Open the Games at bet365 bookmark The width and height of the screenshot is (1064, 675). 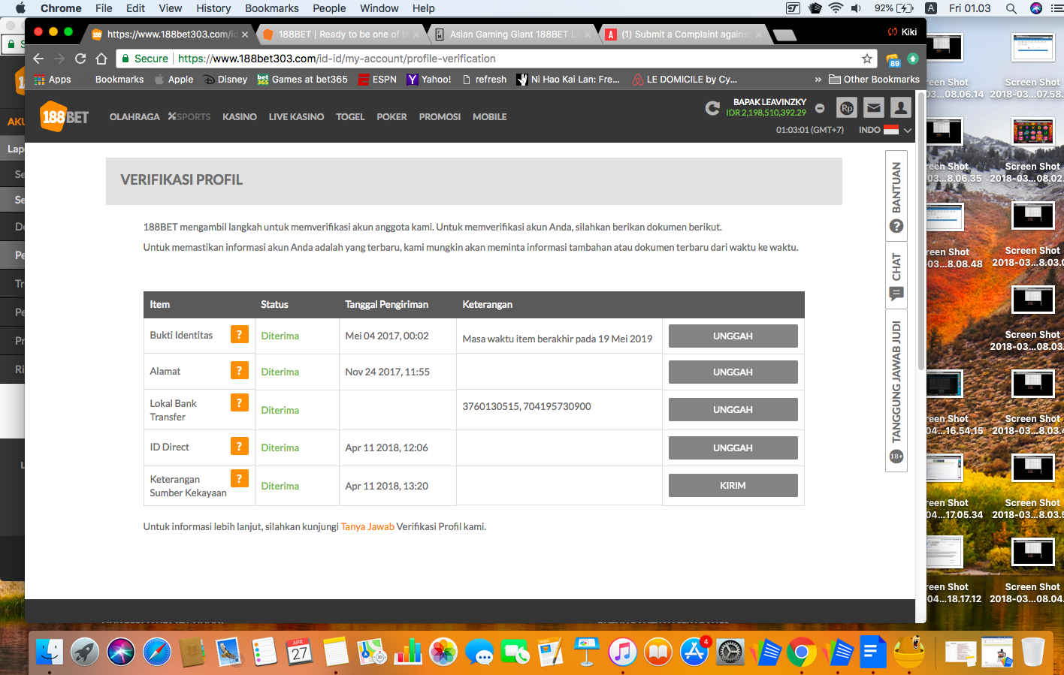point(302,80)
